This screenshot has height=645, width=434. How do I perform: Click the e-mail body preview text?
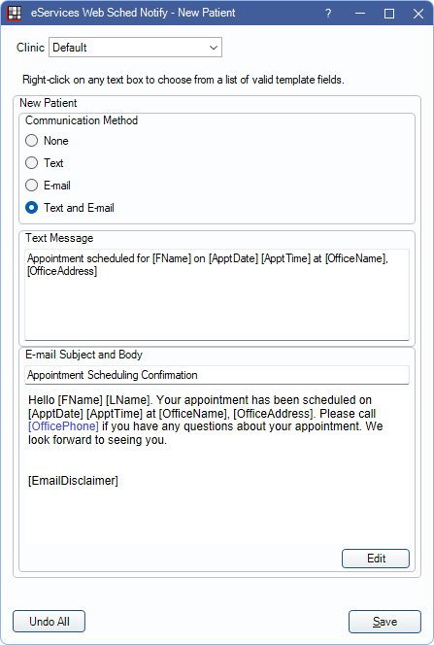(206, 420)
